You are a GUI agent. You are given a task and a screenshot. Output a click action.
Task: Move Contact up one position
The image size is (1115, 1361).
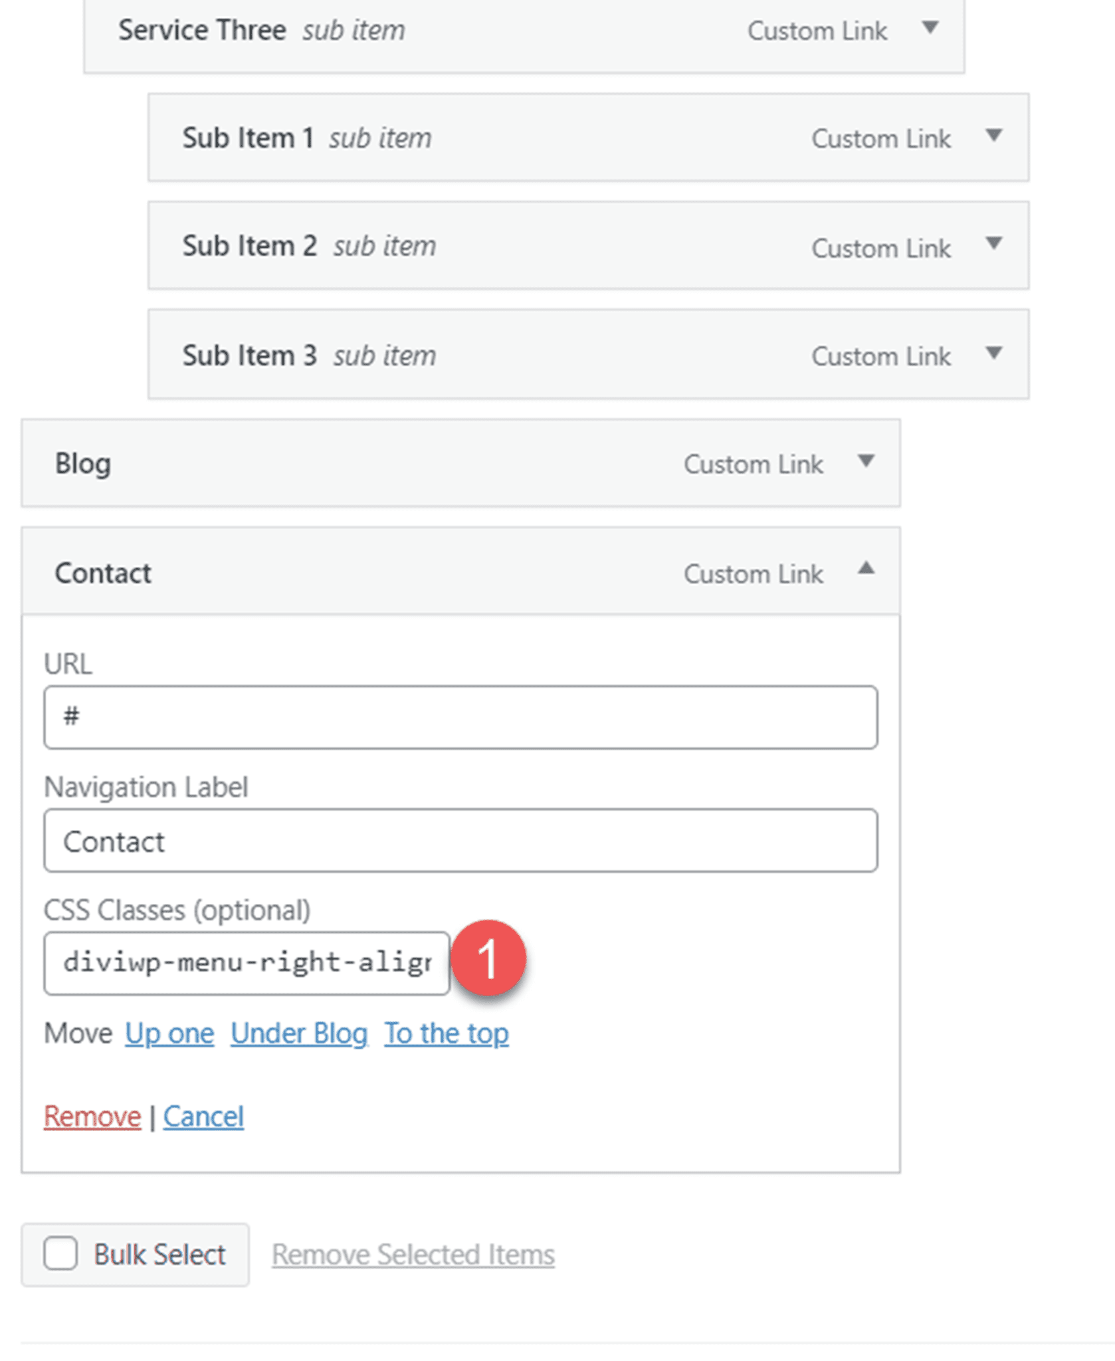coord(168,1033)
